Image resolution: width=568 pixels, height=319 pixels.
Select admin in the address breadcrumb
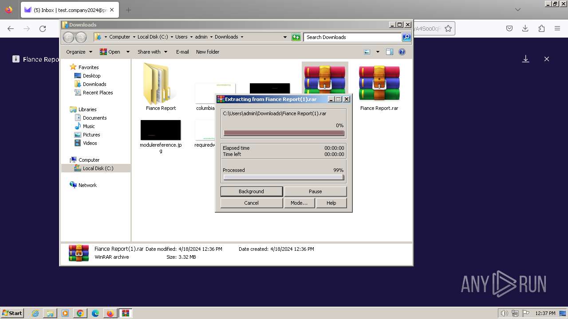pyautogui.click(x=201, y=37)
